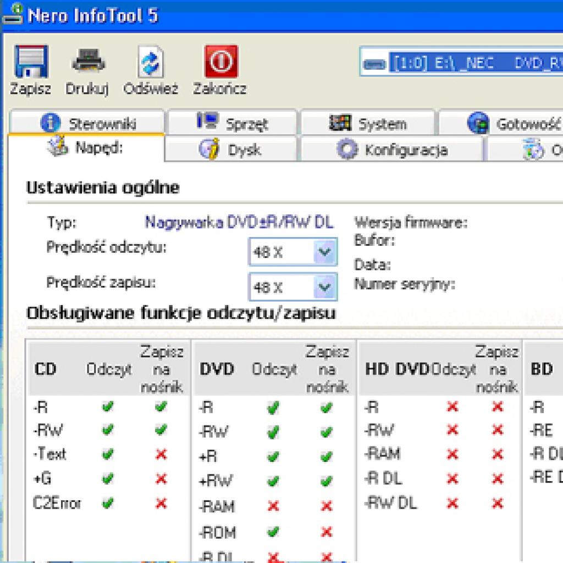
Task: Click the DVD -RAM read red cross
Action: (273, 506)
